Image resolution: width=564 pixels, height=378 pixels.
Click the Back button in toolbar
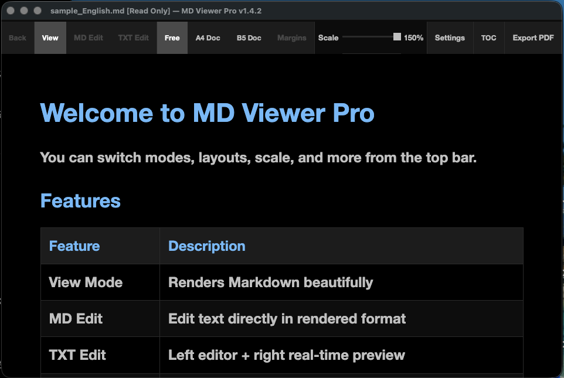18,38
